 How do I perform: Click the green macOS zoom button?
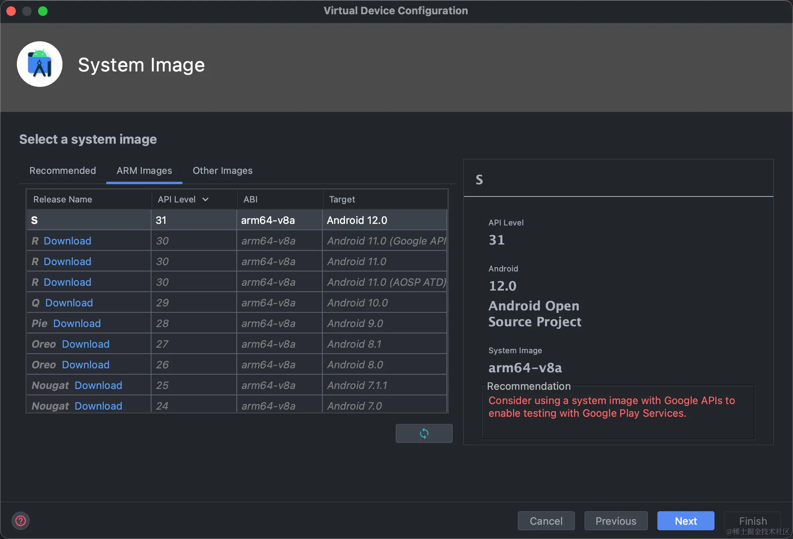coord(43,11)
